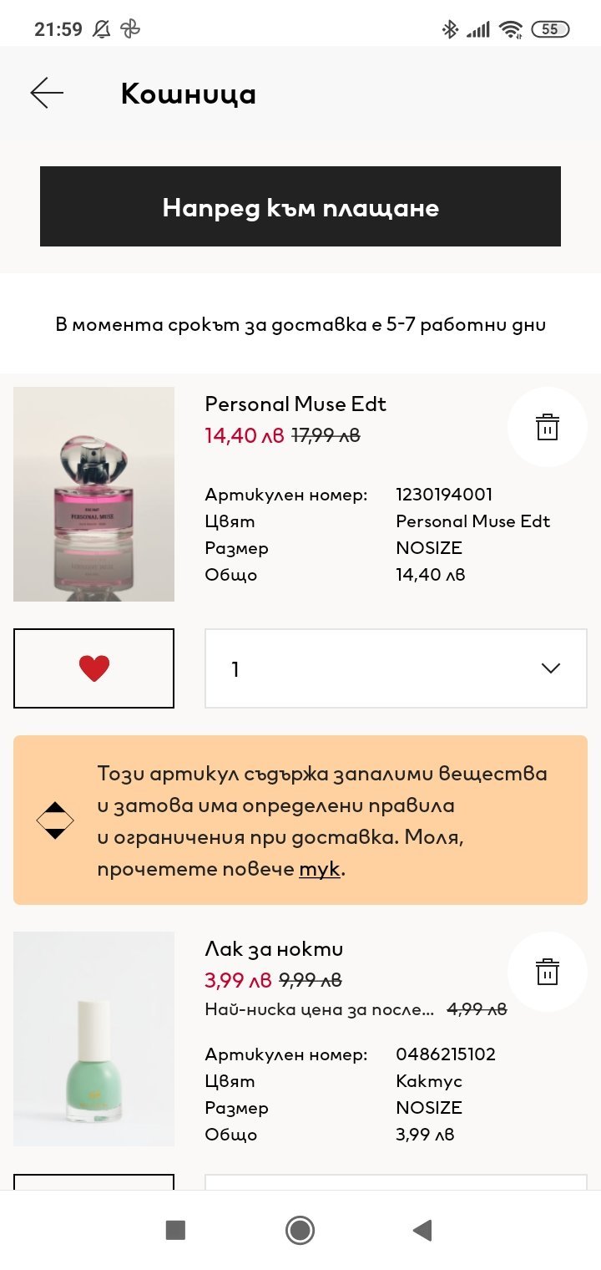601x1270 pixels.
Task: Open the 'тук' link in flammable notice
Action: pyautogui.click(x=320, y=869)
